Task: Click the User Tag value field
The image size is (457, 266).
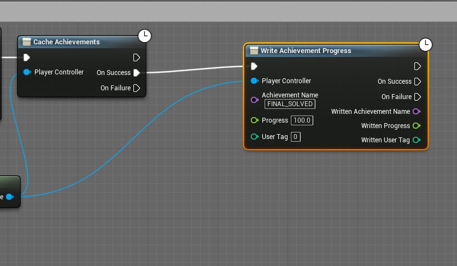Action: click(x=296, y=137)
